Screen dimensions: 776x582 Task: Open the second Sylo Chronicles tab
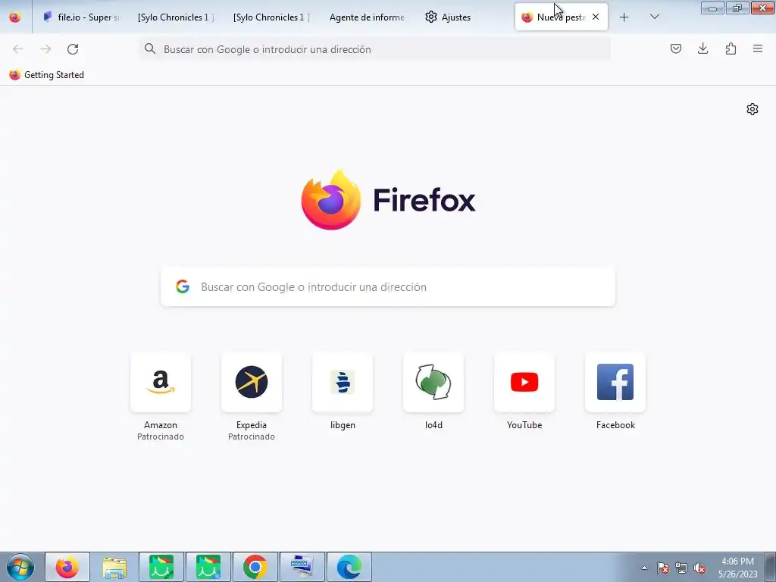(271, 17)
